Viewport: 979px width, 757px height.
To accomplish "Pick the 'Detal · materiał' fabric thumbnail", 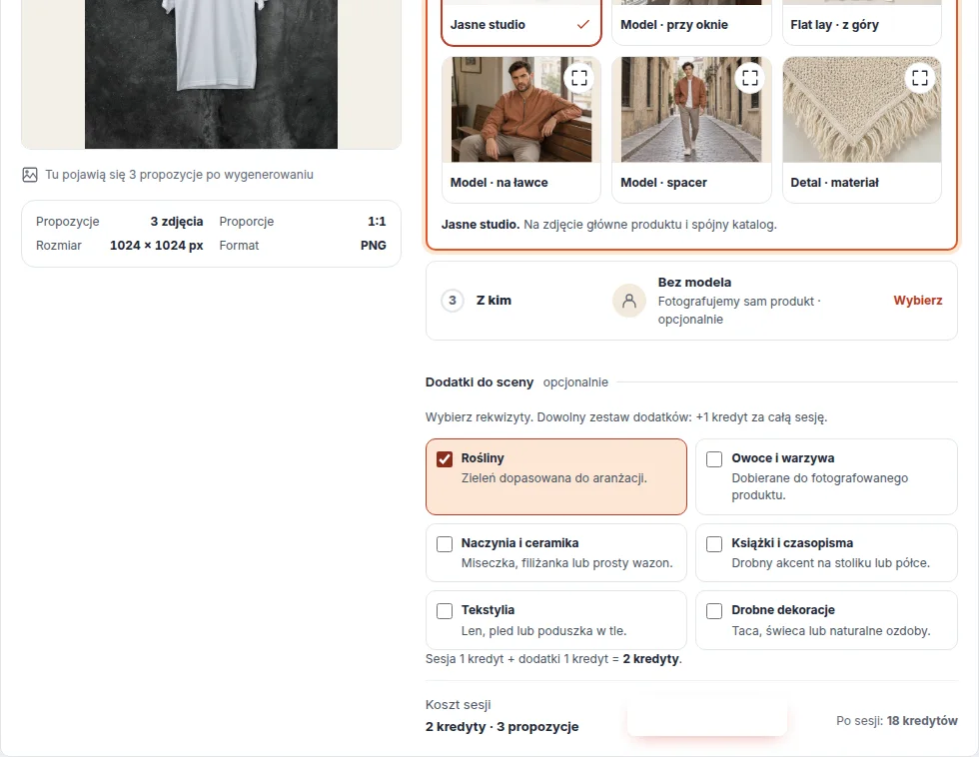I will point(861,110).
